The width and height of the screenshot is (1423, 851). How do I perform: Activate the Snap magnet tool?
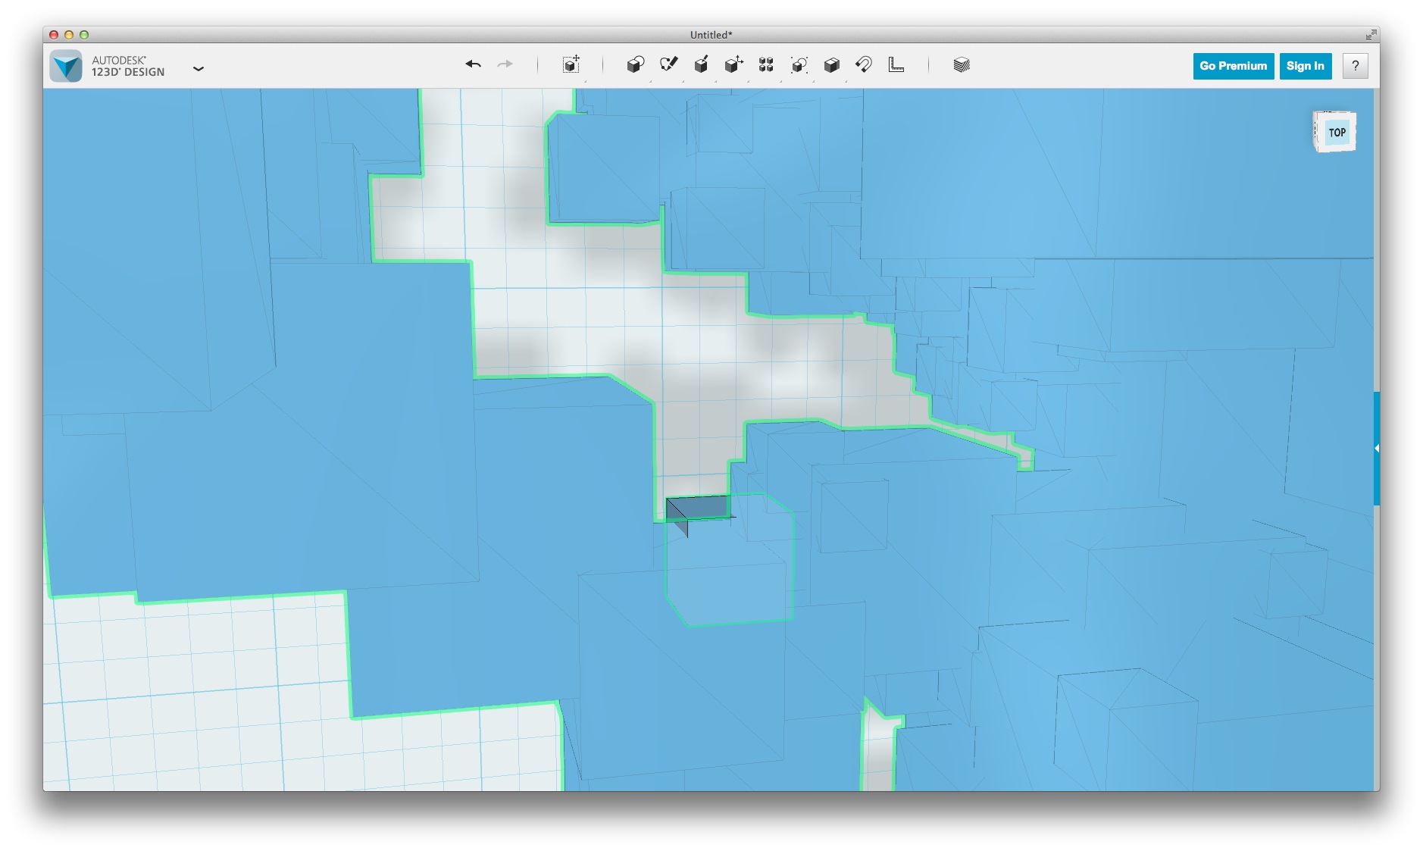(864, 64)
